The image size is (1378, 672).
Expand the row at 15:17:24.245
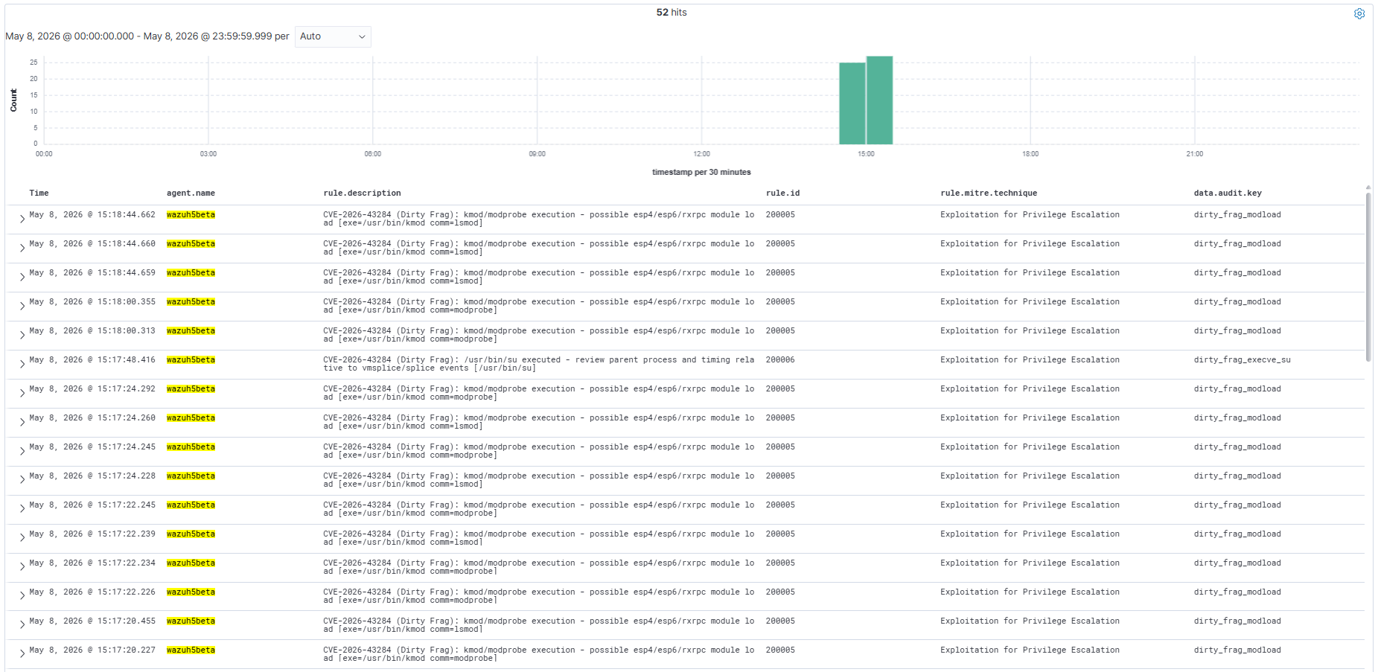click(22, 451)
